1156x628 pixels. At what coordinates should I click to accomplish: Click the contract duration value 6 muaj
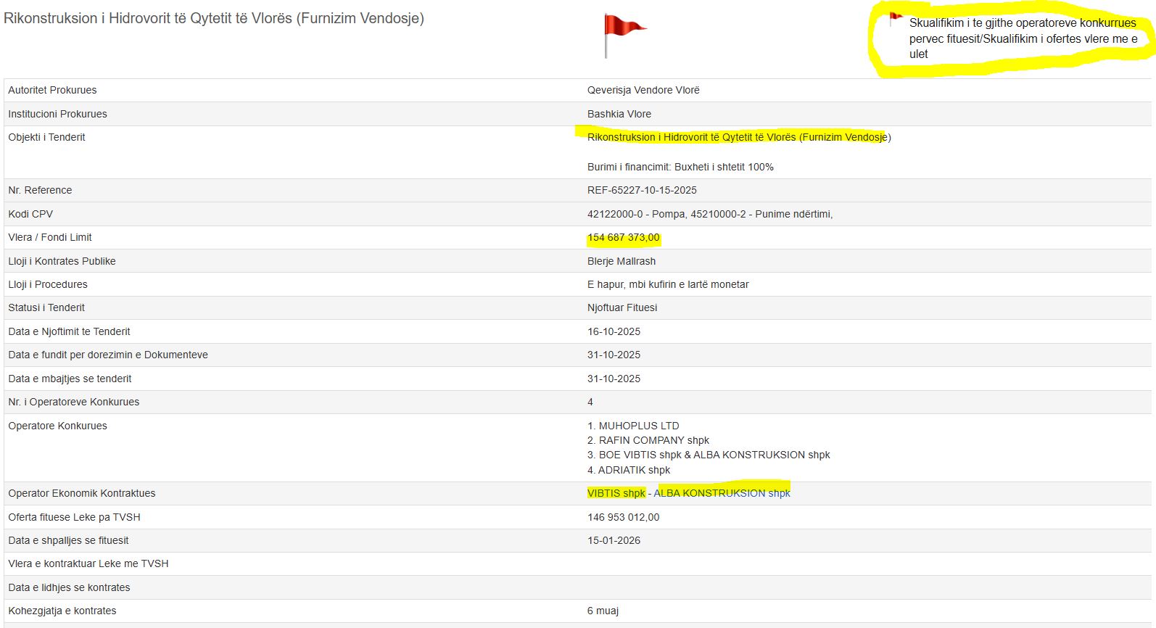pos(603,611)
